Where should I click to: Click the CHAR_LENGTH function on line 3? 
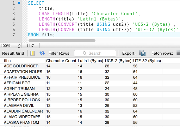click(x=54, y=14)
